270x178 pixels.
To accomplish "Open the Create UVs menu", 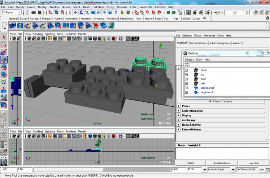I will [x=146, y=7].
